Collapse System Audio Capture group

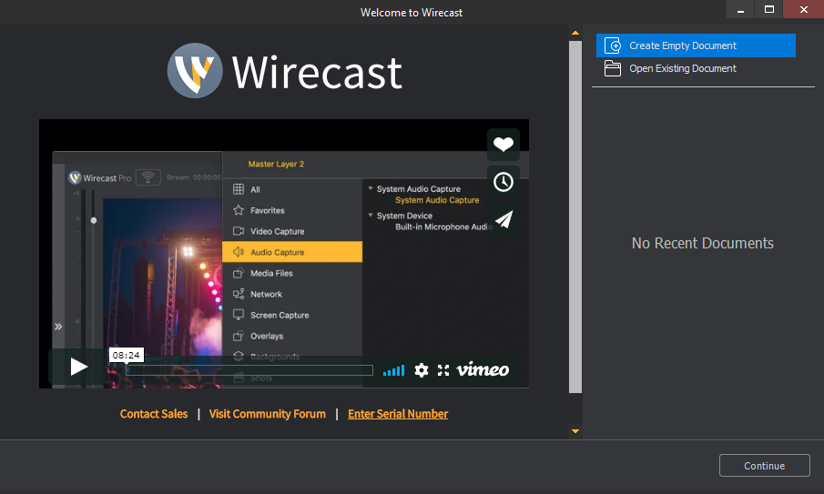pyautogui.click(x=371, y=188)
